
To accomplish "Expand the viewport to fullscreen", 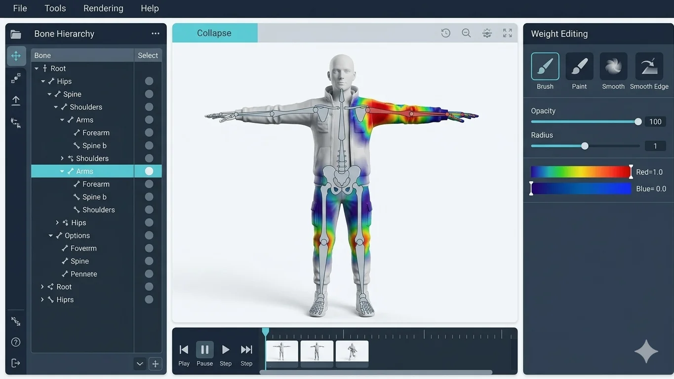I will click(507, 33).
